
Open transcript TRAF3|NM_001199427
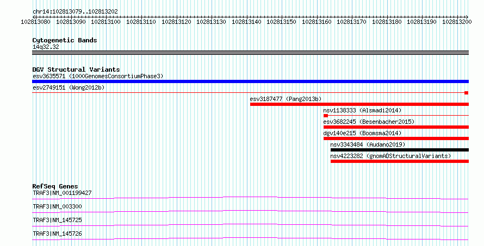[x=62, y=193]
